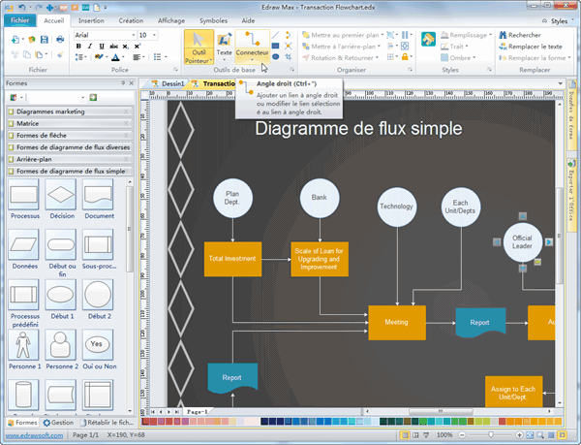The image size is (581, 445).
Task: Toggle subscript formatting
Action: pos(126,47)
